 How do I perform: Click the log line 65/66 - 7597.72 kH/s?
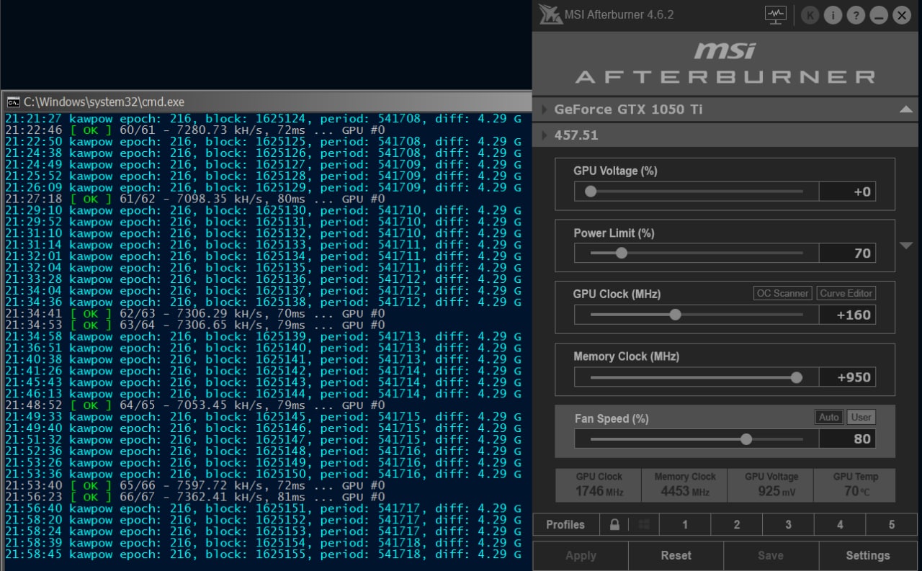[x=194, y=485]
